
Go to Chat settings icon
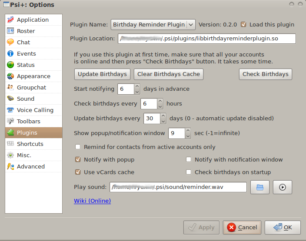[x=10, y=42]
